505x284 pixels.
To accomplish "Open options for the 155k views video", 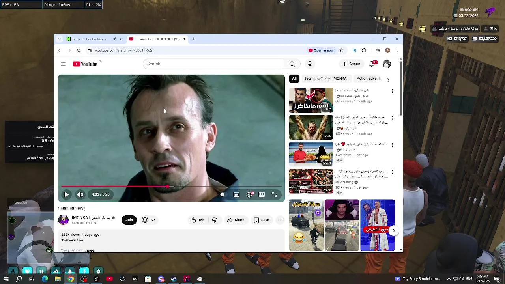I will point(392,118).
